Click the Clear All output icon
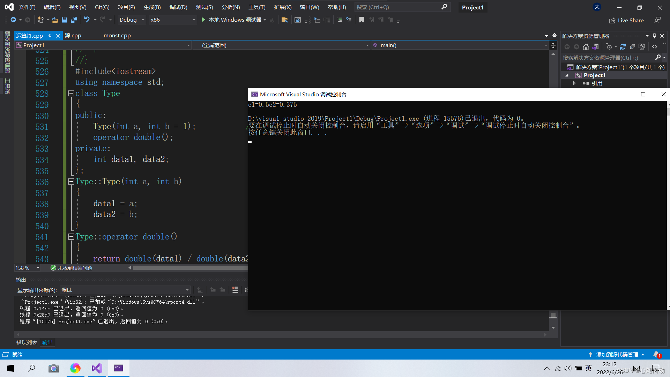 pos(235,290)
